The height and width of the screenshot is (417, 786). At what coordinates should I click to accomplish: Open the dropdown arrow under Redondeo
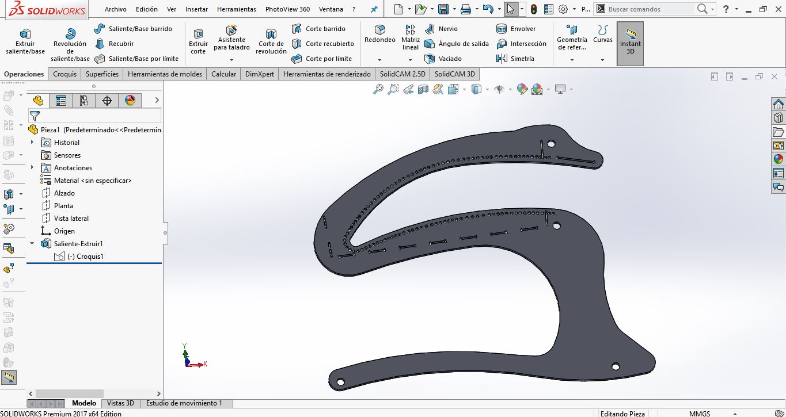coord(379,60)
